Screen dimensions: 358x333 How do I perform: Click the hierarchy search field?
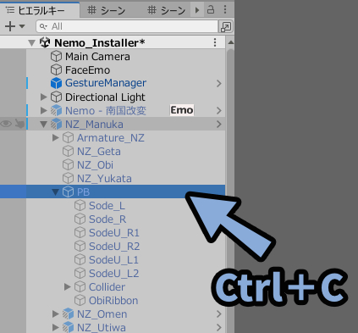click(x=127, y=26)
